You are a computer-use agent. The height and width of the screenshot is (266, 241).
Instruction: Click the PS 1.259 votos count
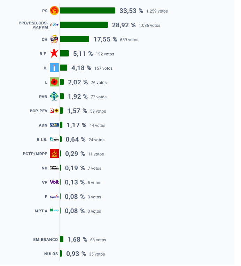click(x=157, y=11)
